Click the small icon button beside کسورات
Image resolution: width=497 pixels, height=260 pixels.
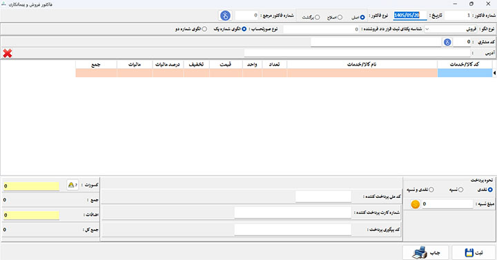point(72,185)
